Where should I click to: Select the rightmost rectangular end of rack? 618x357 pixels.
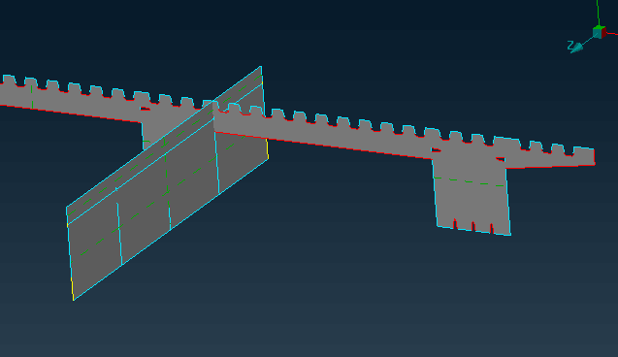pos(584,156)
